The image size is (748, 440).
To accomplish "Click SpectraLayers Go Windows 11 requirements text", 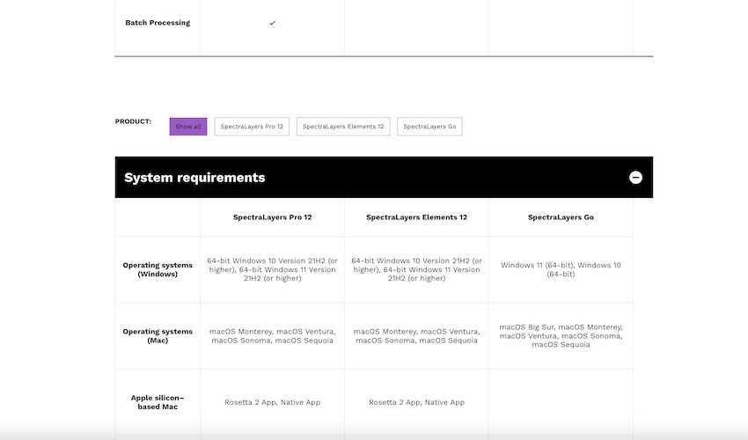I will coord(561,269).
